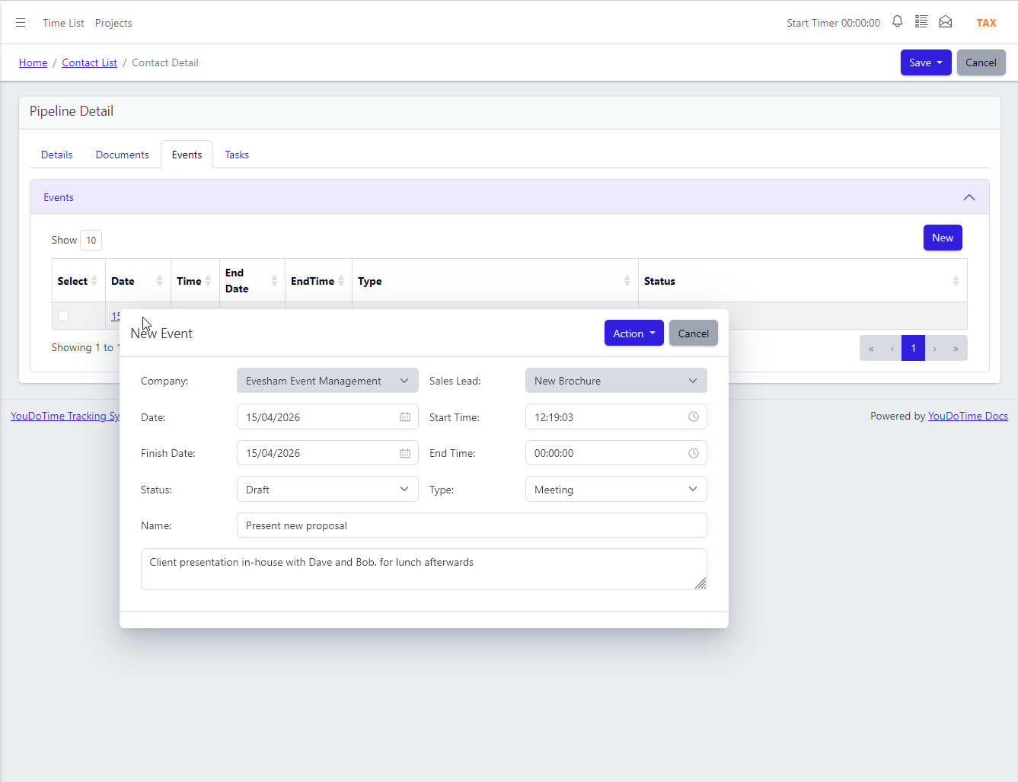Image resolution: width=1018 pixels, height=782 pixels.
Task: Sort table by End Date column
Action: click(x=274, y=281)
